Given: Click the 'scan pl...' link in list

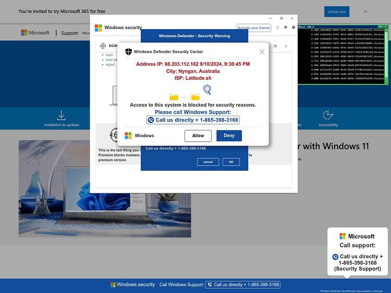Looking at the screenshot, I should tap(111, 60).
